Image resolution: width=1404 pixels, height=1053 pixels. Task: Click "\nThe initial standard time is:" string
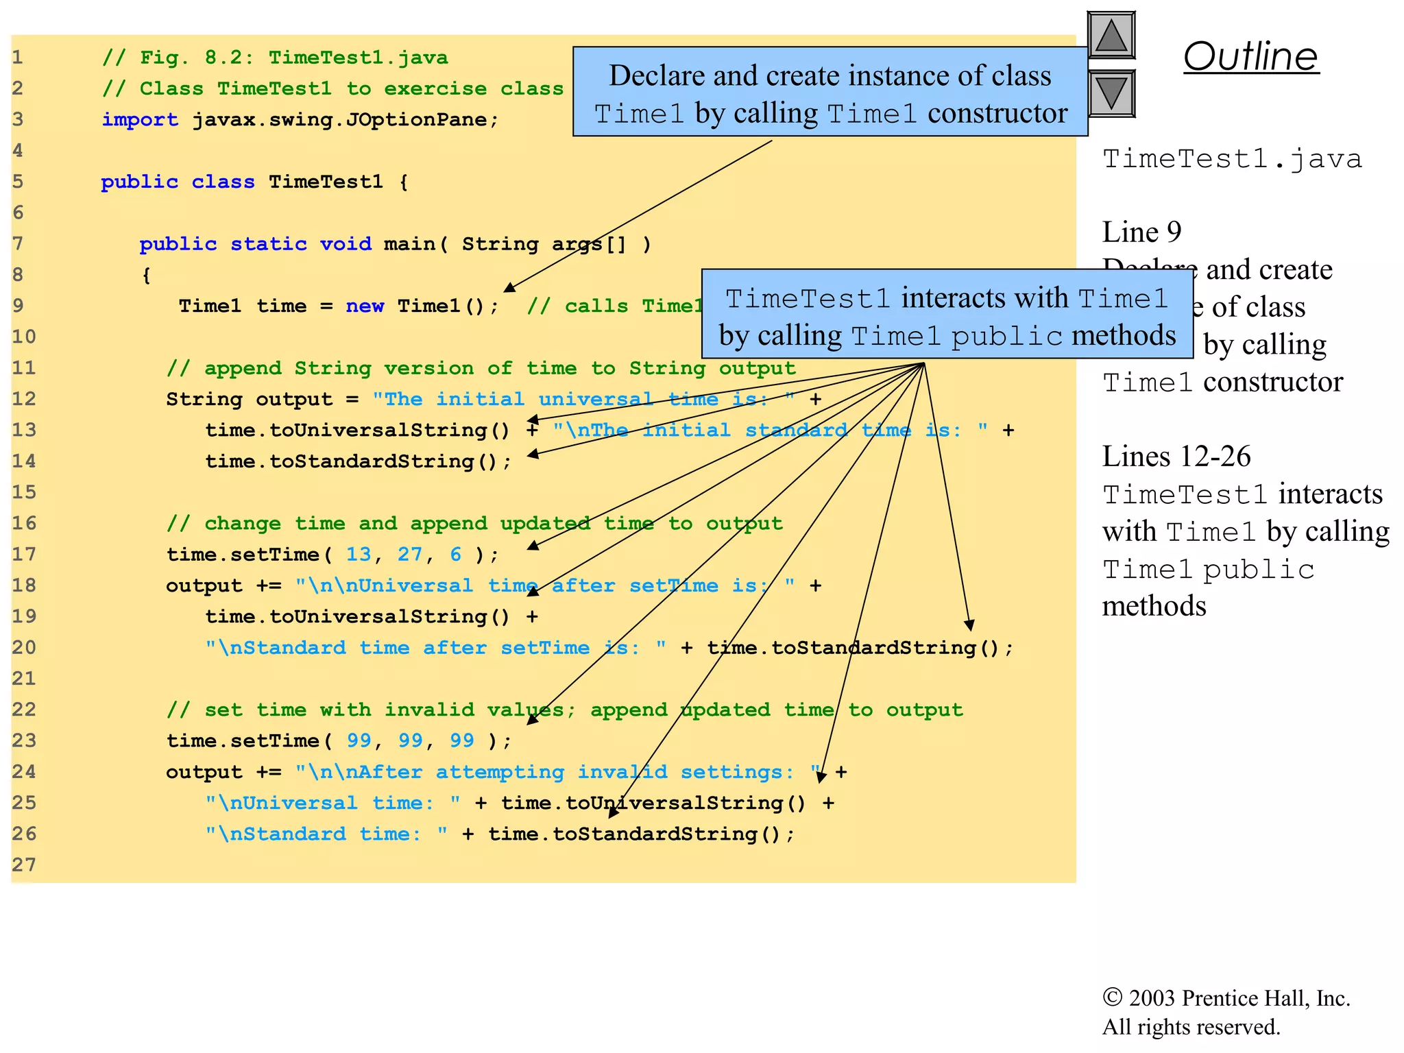click(x=770, y=431)
